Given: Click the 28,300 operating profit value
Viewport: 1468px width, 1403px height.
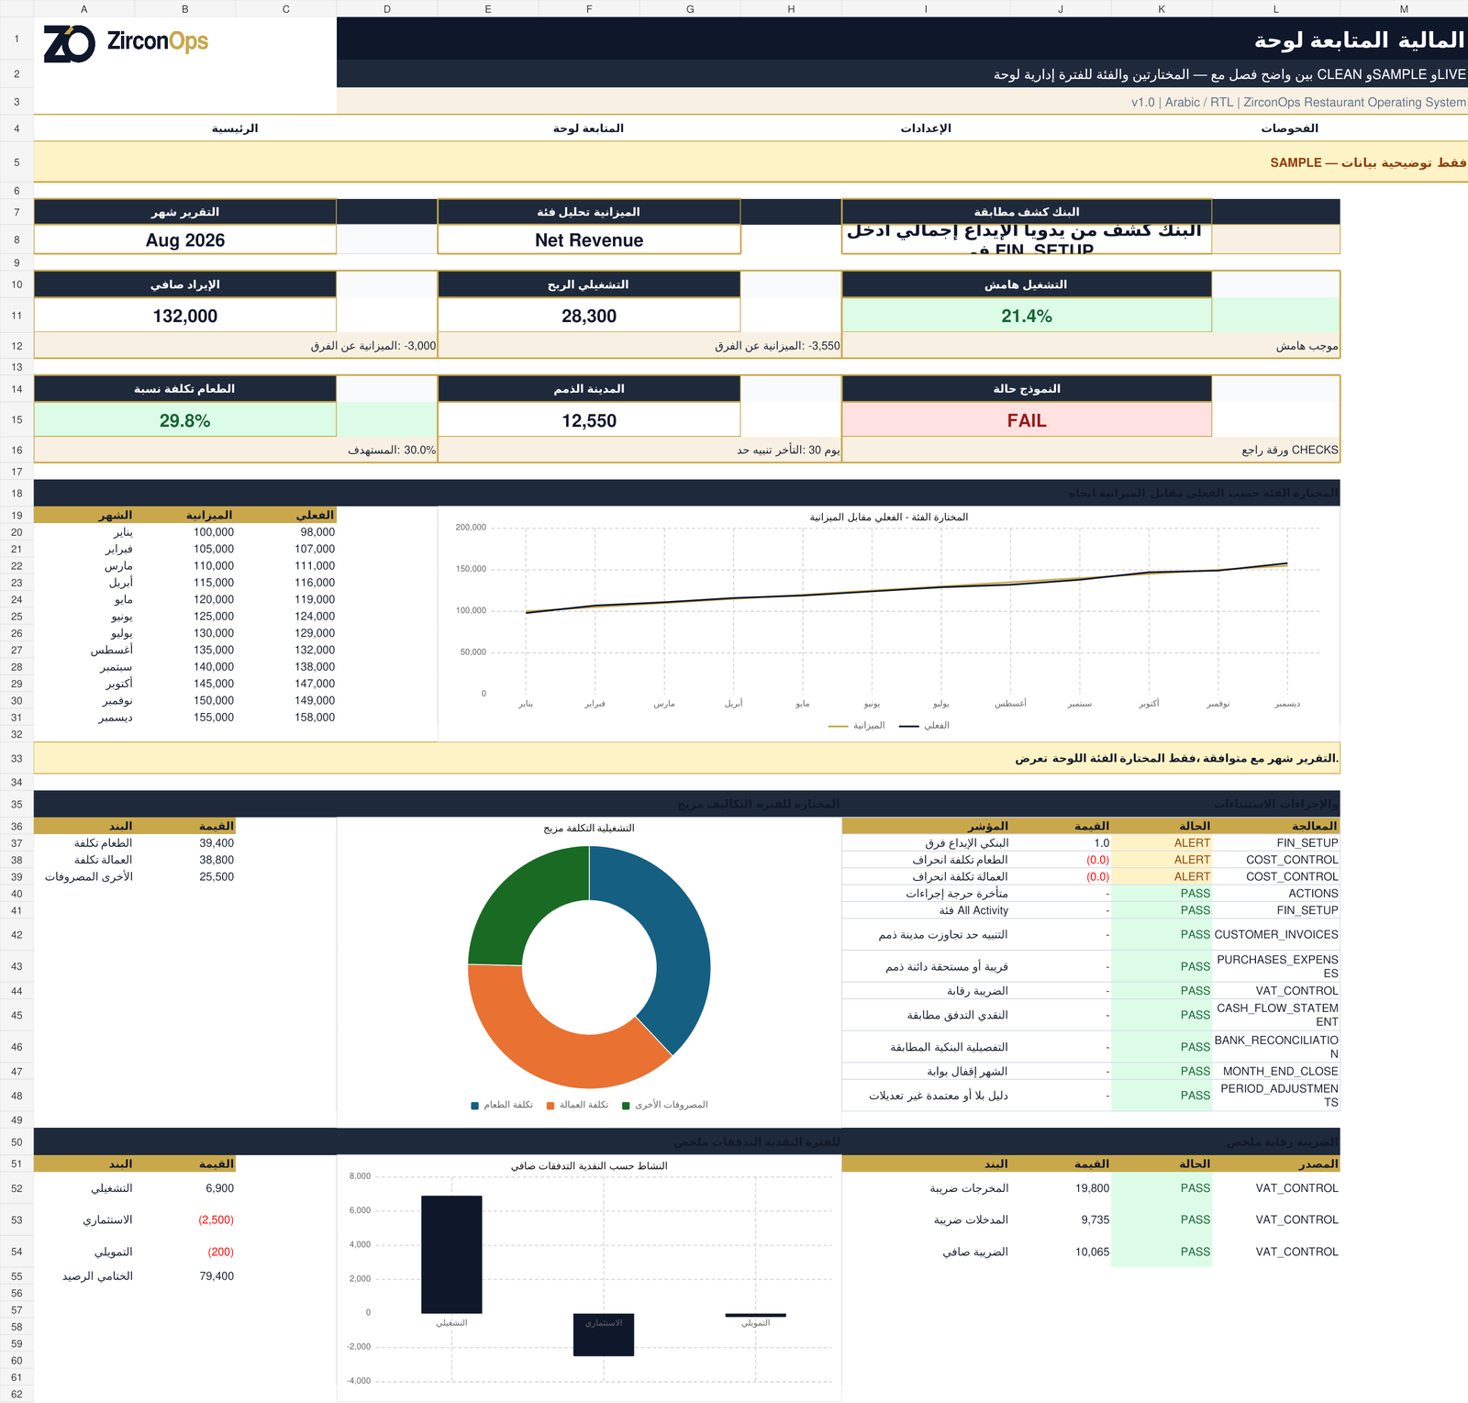Looking at the screenshot, I should pyautogui.click(x=589, y=317).
